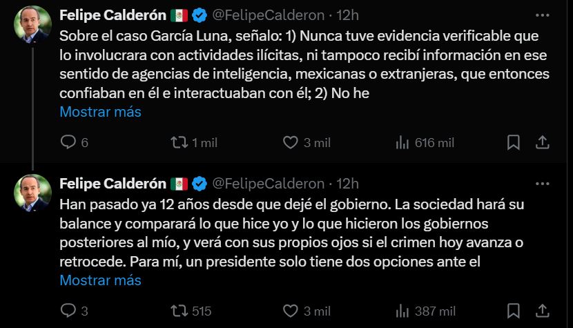This screenshot has width=573, height=328.
Task: Bookmark the first tweet
Action: point(514,142)
